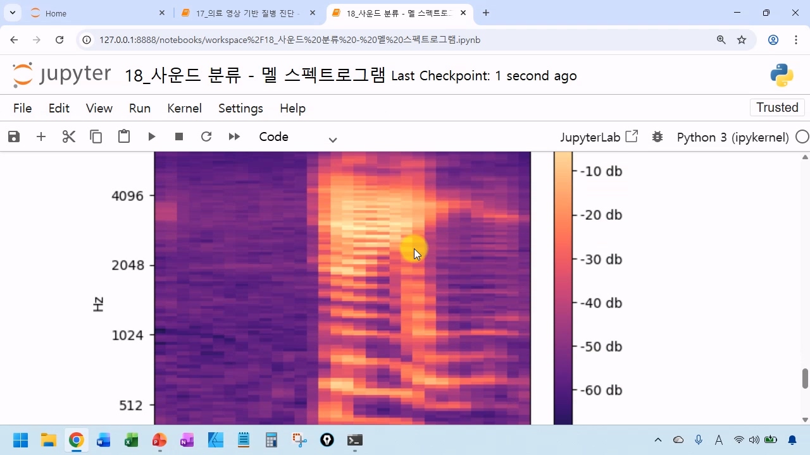810x455 pixels.
Task: Click the Trusted notebook button
Action: coord(777,107)
